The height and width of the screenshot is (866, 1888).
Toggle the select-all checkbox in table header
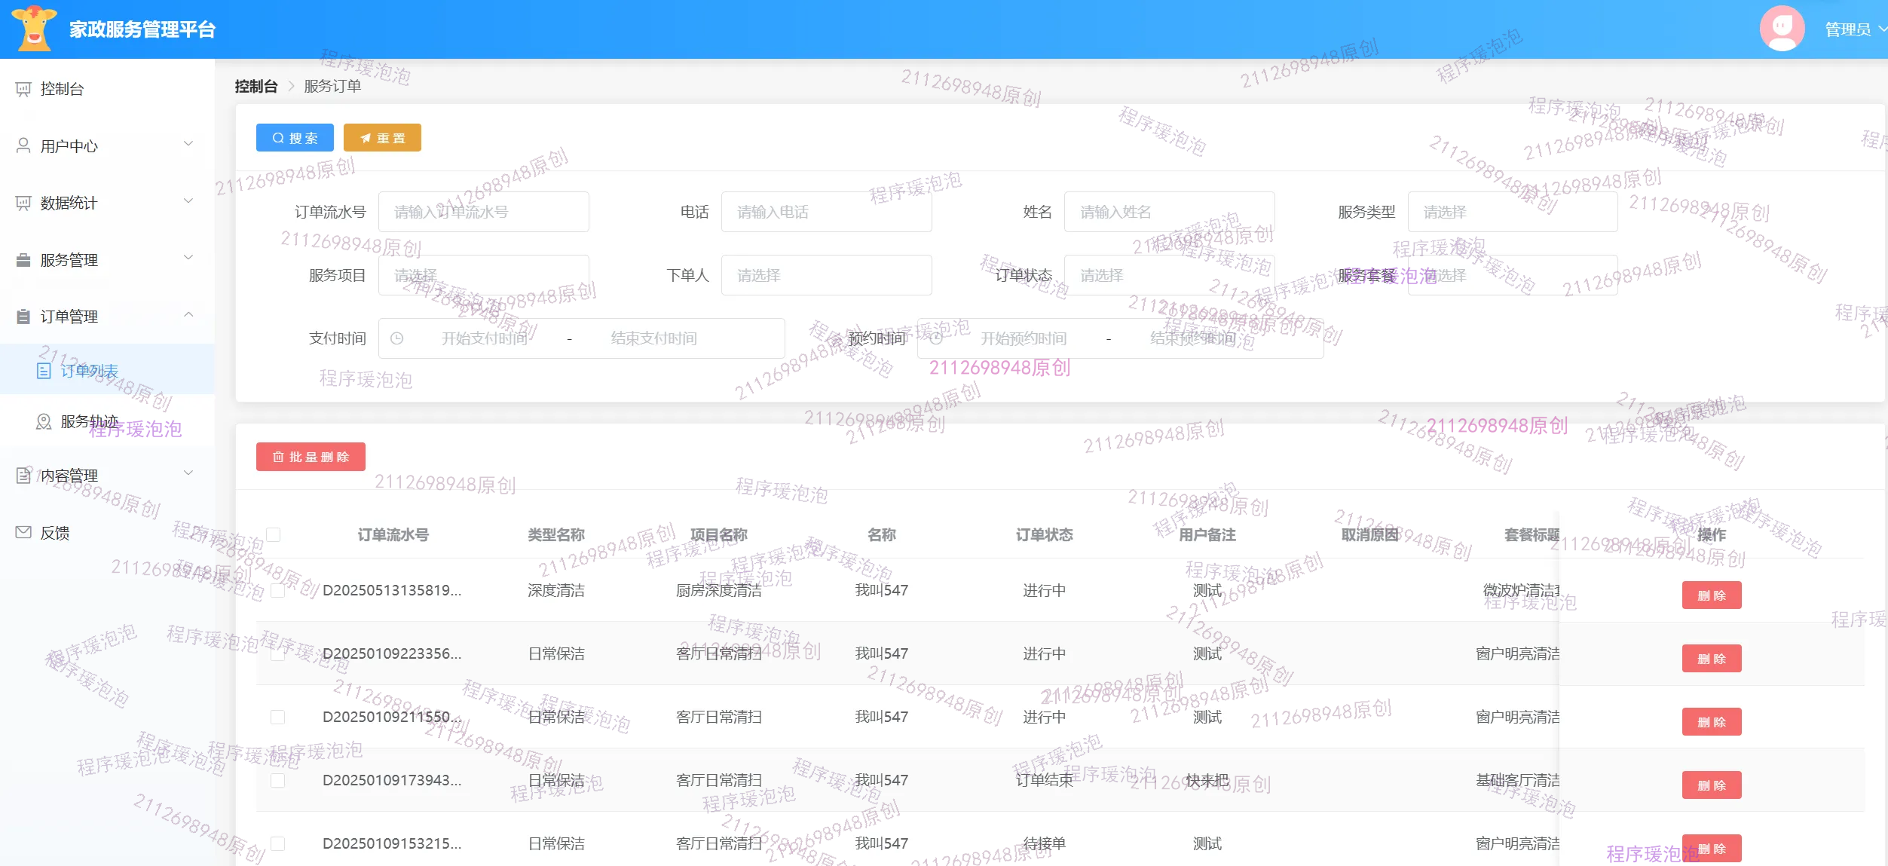(x=274, y=534)
